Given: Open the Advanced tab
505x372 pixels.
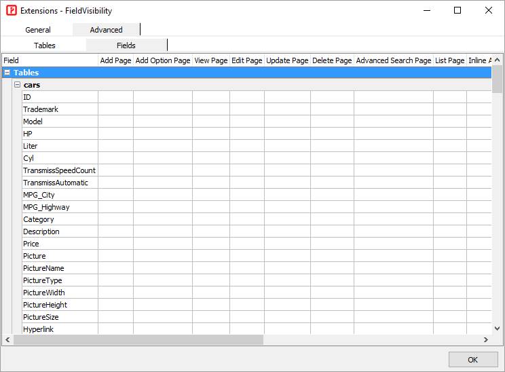Looking at the screenshot, I should coord(106,30).
